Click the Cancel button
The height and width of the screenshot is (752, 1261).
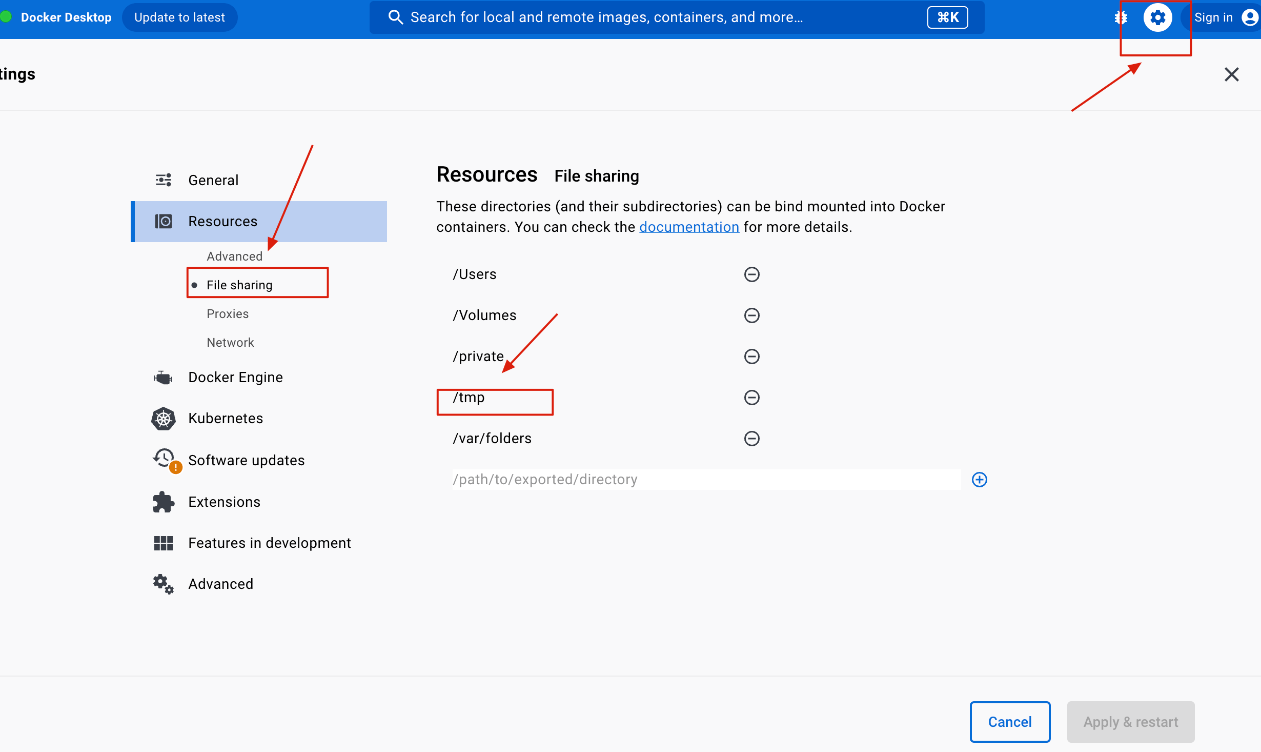1010,722
